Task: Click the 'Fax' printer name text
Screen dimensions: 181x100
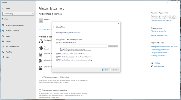Action: [x=45, y=47]
